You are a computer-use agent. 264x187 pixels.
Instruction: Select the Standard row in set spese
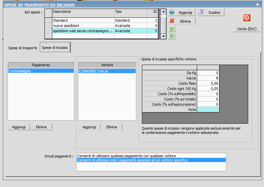point(101,20)
